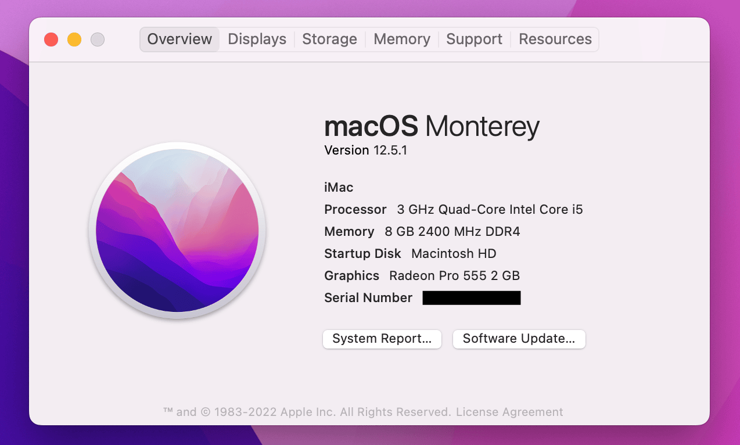Open the Resources tab

(555, 39)
